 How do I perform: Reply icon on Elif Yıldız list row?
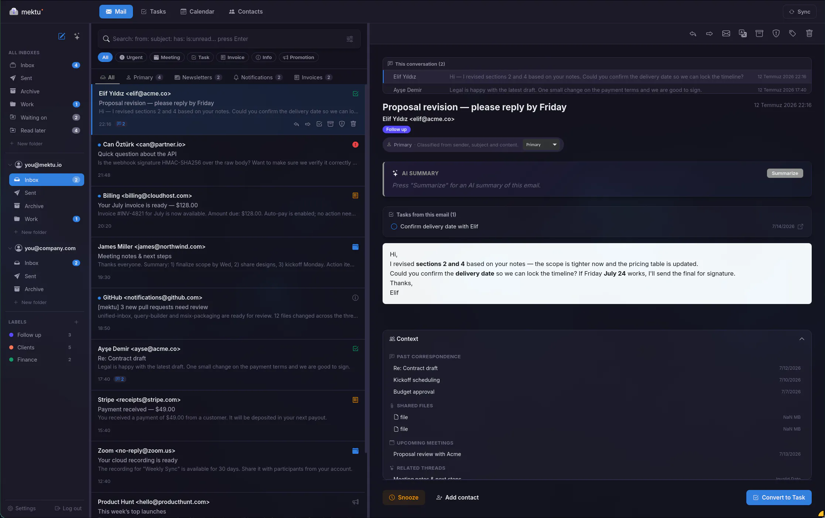tap(296, 124)
